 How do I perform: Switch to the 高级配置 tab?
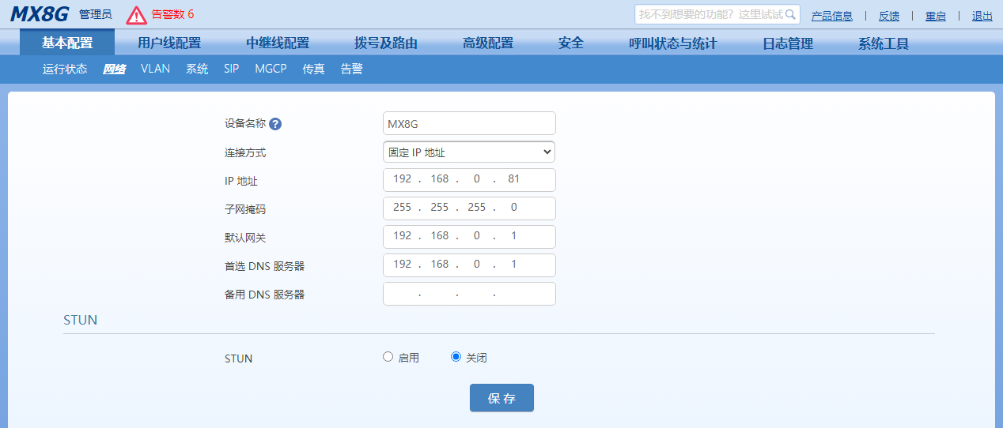(x=488, y=43)
